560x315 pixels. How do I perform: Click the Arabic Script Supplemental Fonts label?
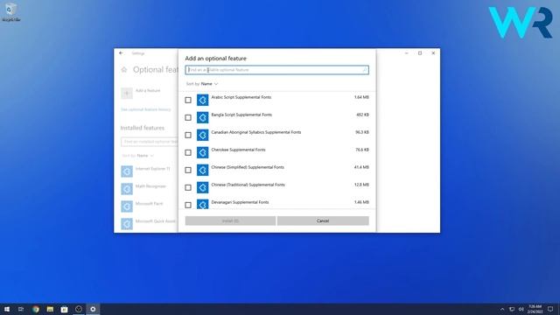(x=241, y=97)
